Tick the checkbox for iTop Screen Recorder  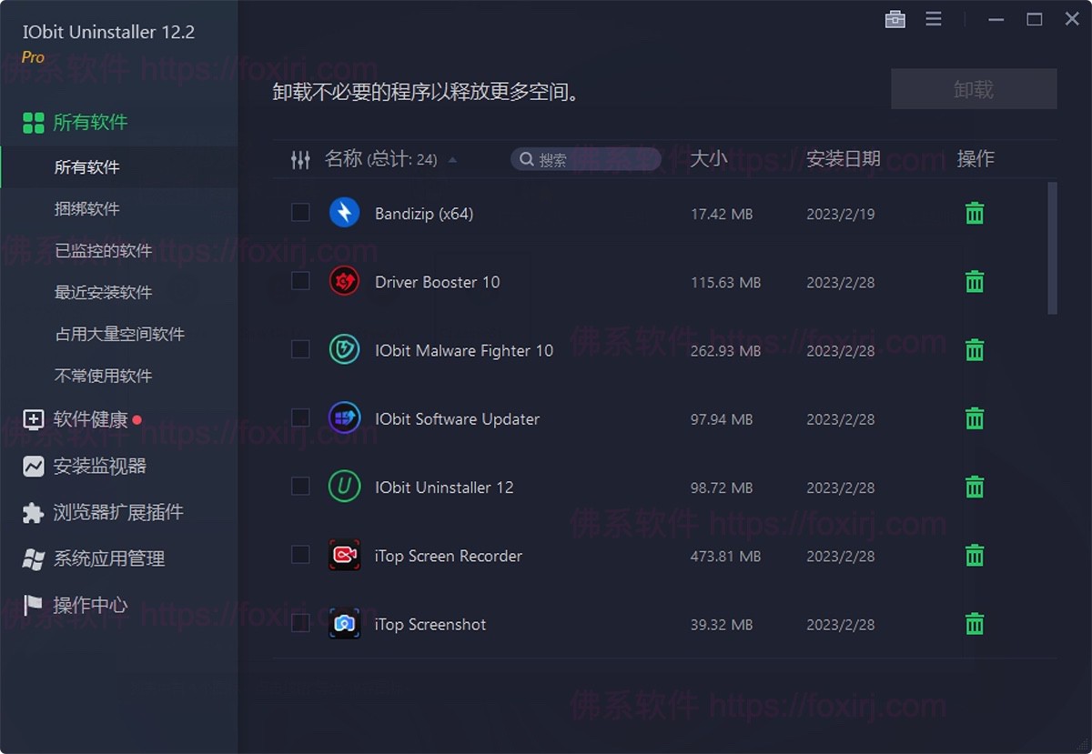pos(300,555)
